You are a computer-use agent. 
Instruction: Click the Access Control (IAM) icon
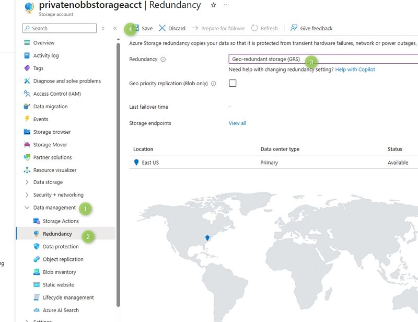pyautogui.click(x=27, y=94)
